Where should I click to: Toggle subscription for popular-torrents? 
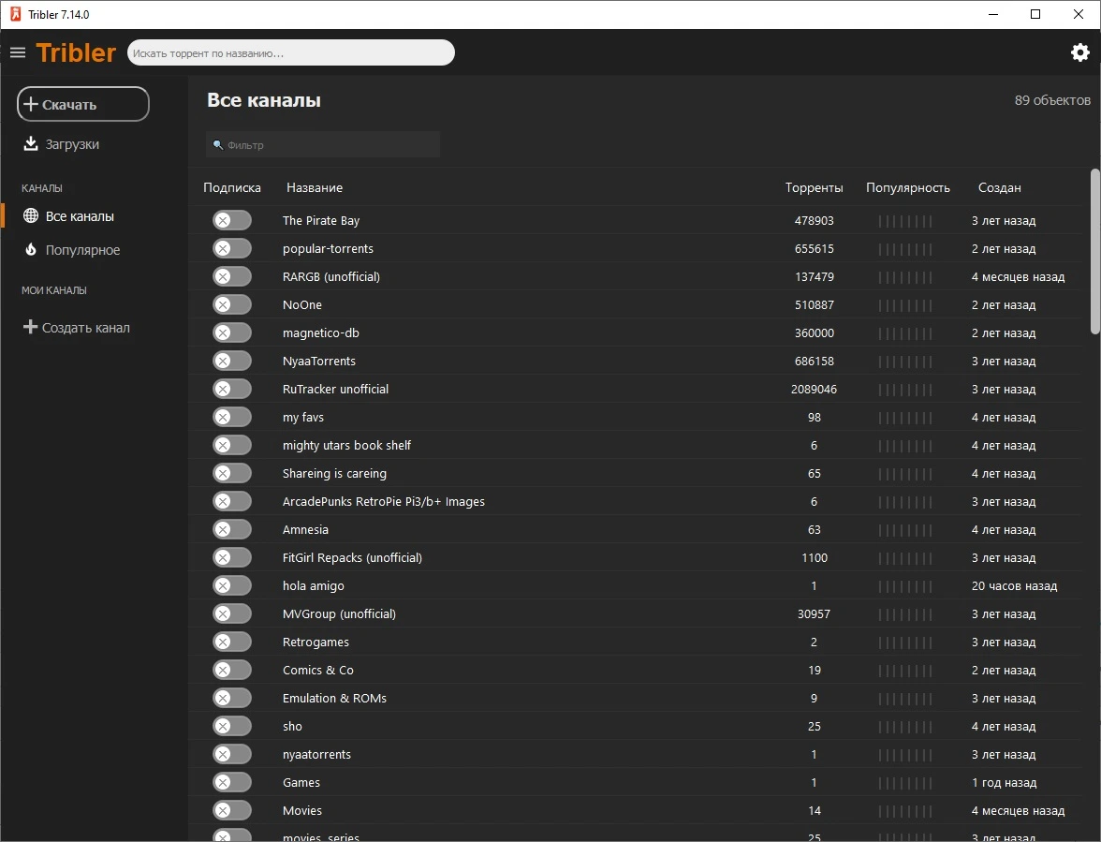click(x=232, y=248)
